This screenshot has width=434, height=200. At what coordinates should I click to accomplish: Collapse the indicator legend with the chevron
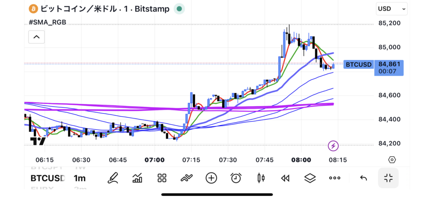pos(36,37)
